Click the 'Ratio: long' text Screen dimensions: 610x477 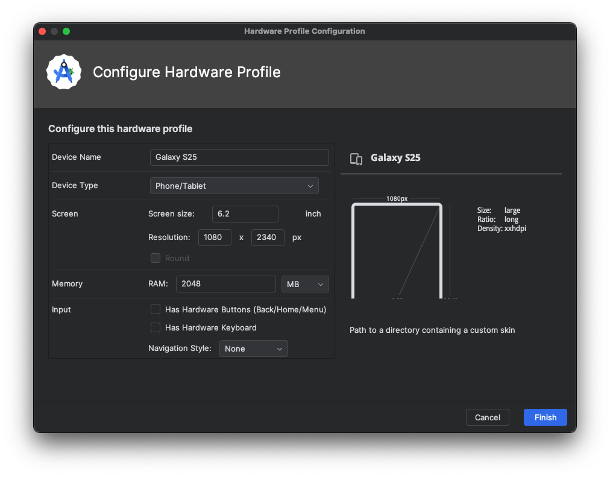(x=498, y=220)
